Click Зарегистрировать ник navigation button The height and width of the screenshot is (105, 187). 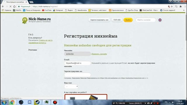(99, 20)
